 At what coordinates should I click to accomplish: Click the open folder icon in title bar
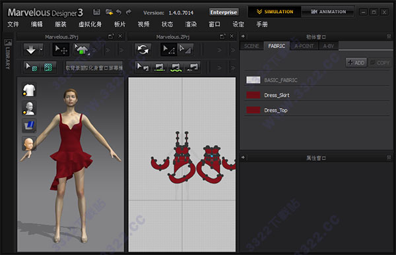coord(109,12)
